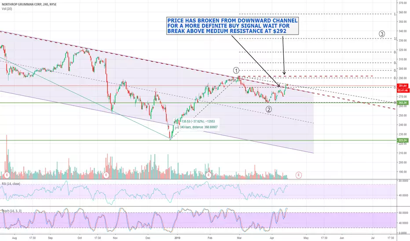Click the red 02:41:46 countdown label

coord(402,90)
